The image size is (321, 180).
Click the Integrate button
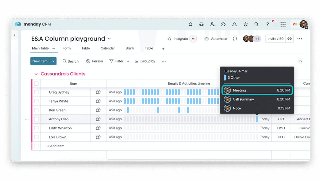tap(178, 39)
